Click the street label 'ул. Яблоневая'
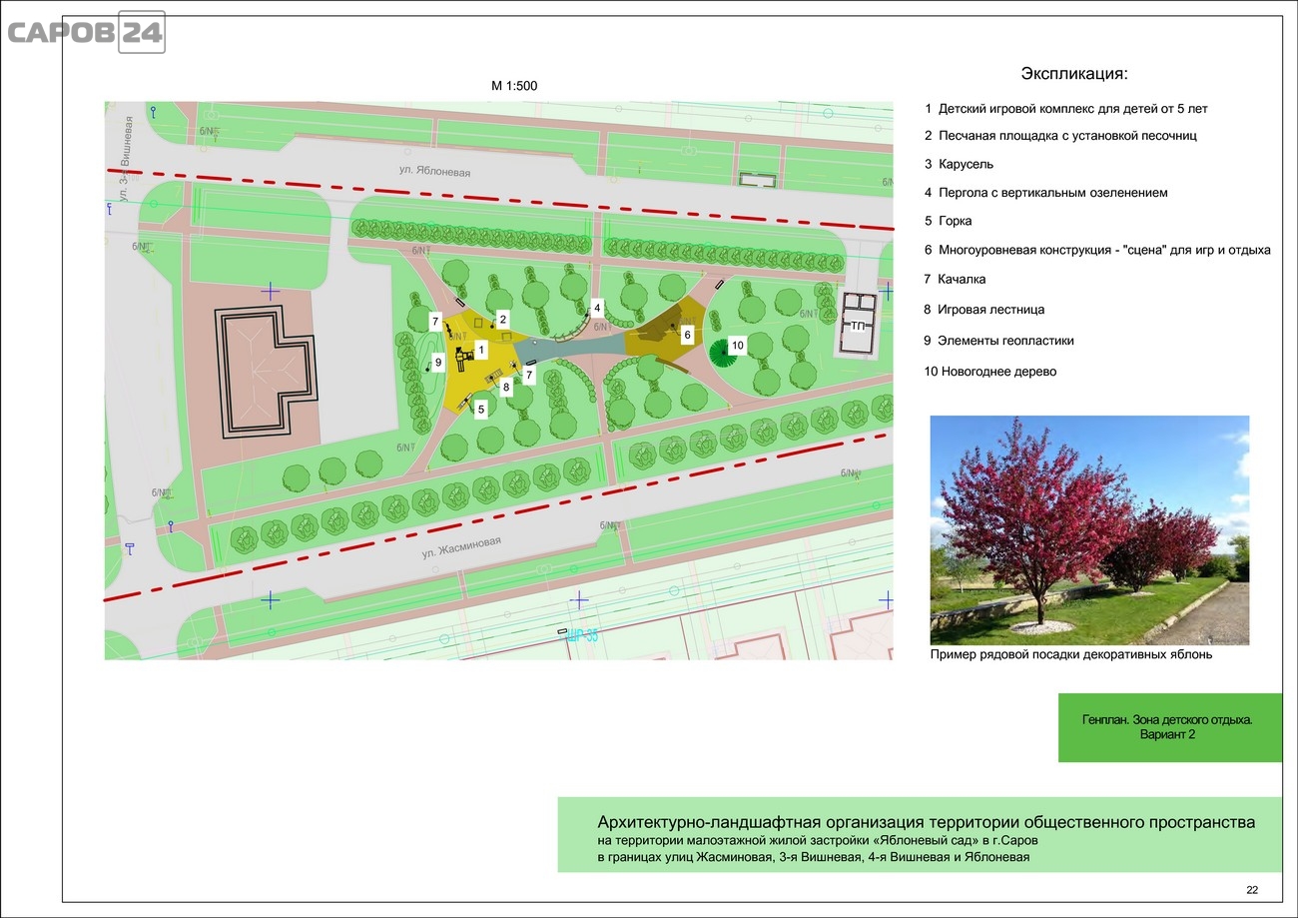1298x918 pixels. point(434,171)
